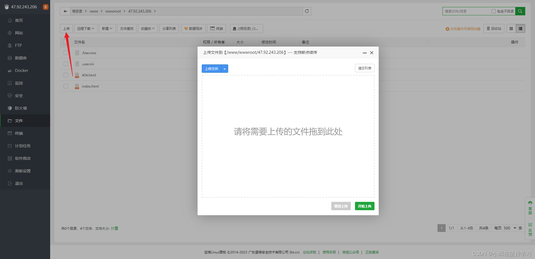
Task: Click the wwwroot breadcrumb
Action: 113,11
